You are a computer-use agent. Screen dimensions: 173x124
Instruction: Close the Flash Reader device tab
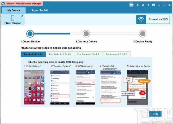pyautogui.click(x=22, y=16)
